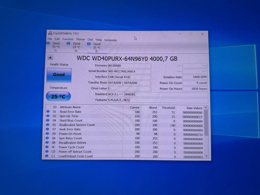
Task: Click the Attribute Name column header
Action: point(70,107)
